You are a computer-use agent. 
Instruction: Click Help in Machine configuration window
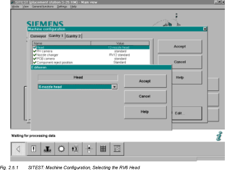[x=186, y=78]
